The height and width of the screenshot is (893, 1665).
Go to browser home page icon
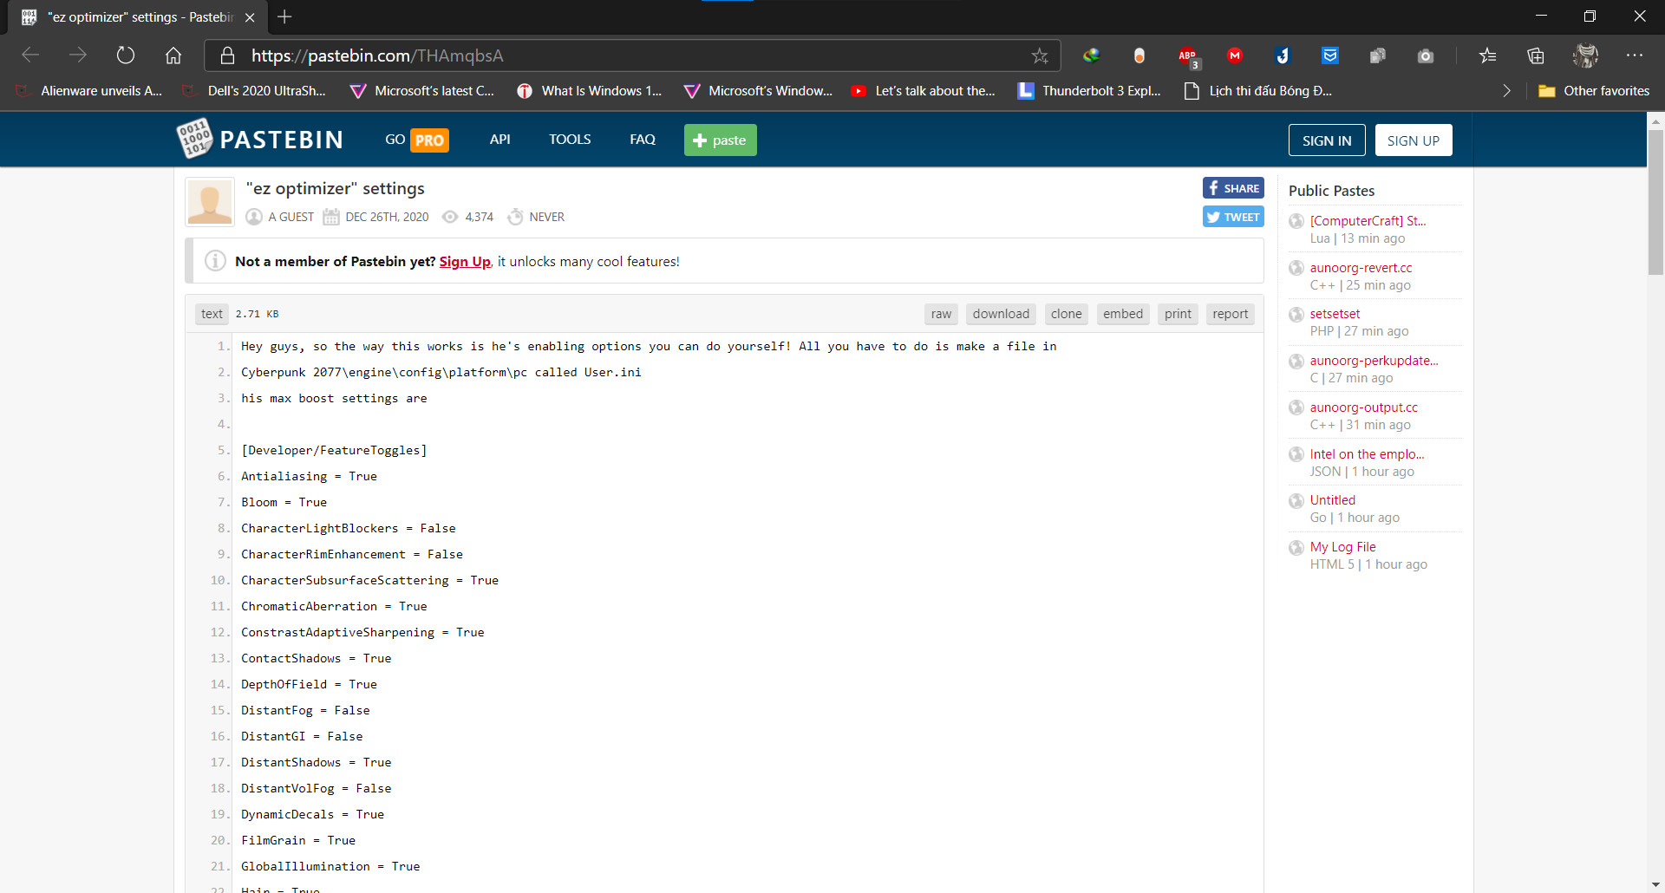173,55
